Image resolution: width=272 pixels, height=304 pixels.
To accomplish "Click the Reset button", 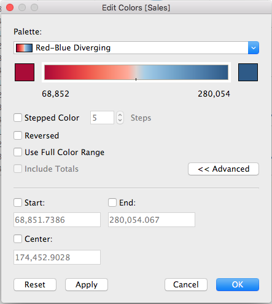I will 35,284.
